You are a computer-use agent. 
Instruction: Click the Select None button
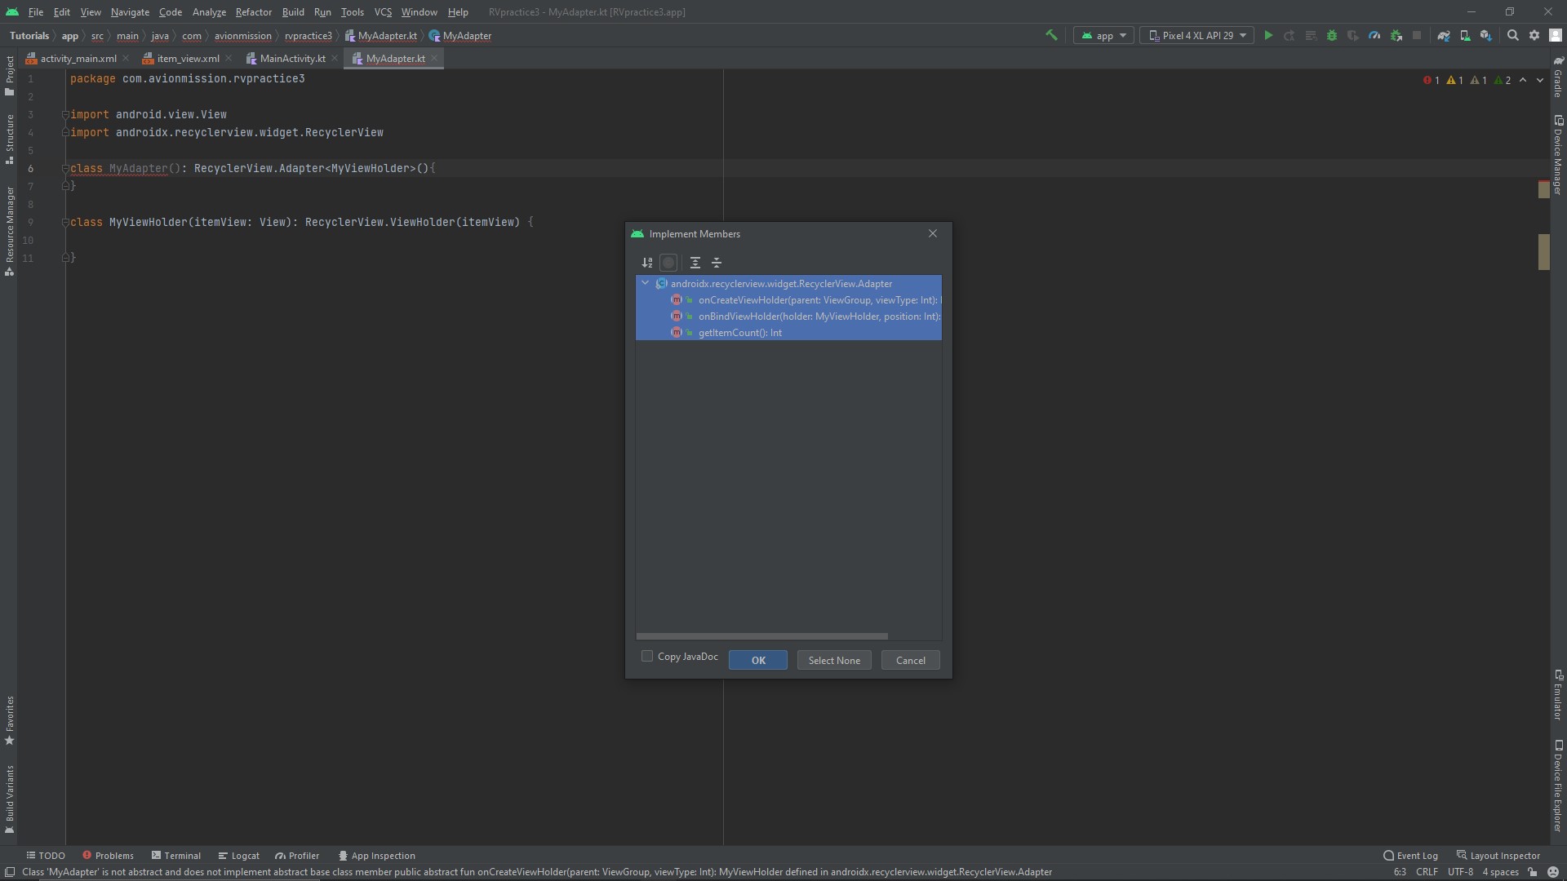click(x=833, y=660)
